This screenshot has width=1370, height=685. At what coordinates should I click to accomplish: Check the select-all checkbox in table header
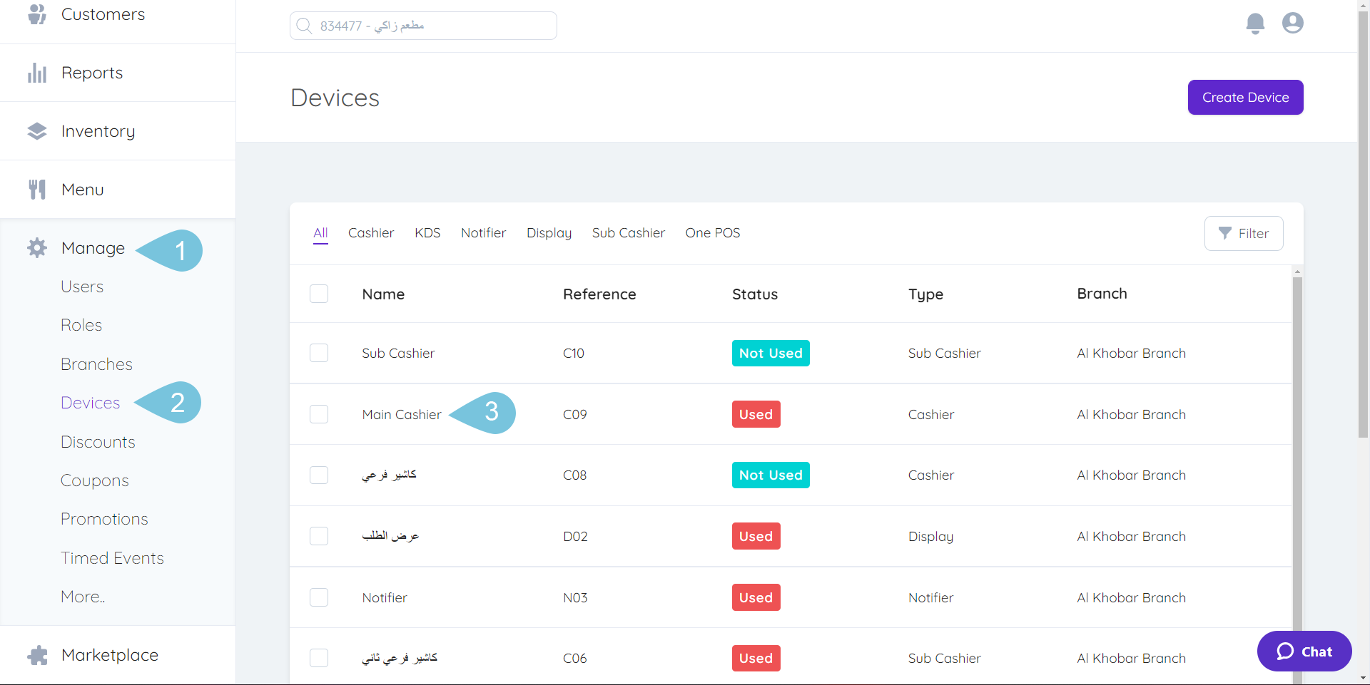[319, 293]
